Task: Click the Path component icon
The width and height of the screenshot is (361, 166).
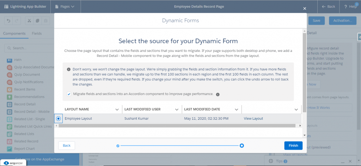Action: pos(10,60)
